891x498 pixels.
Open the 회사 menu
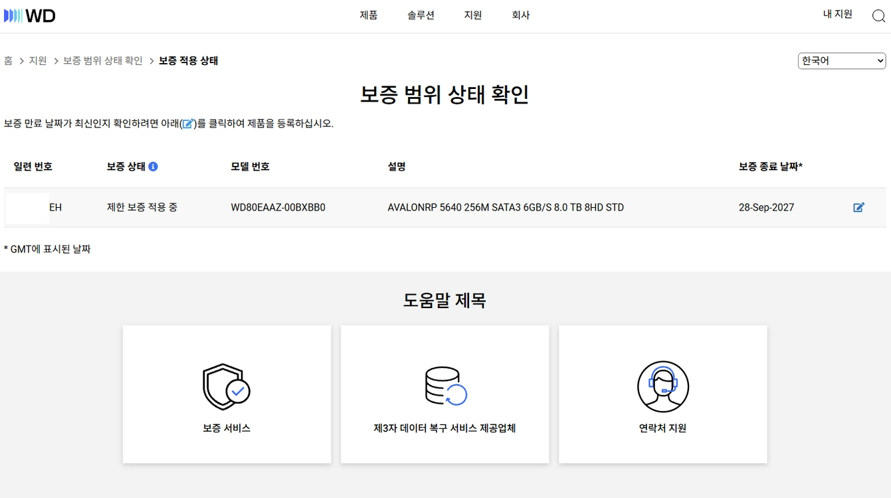click(x=521, y=15)
